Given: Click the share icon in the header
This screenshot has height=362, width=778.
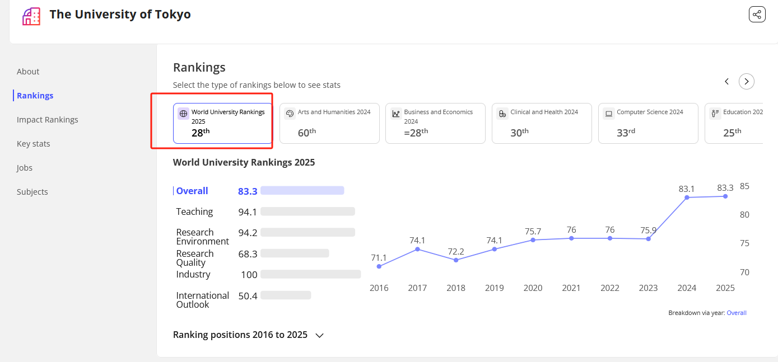Looking at the screenshot, I should pyautogui.click(x=757, y=15).
